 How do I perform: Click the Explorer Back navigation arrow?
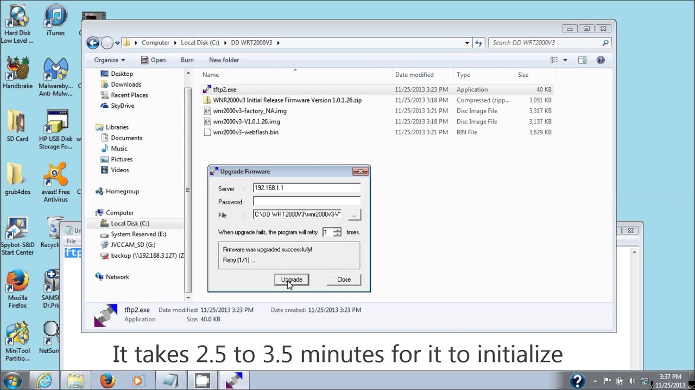pyautogui.click(x=93, y=43)
